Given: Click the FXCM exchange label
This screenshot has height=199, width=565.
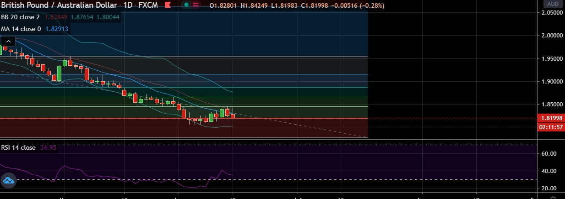Looking at the screenshot, I should (x=149, y=5).
